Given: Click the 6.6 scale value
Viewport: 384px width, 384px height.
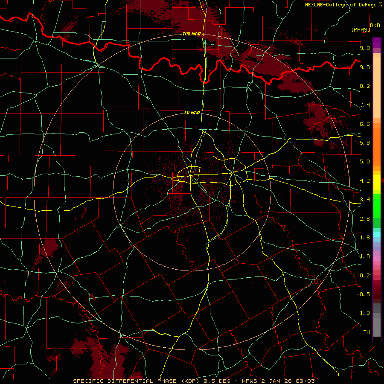Looking at the screenshot, I should click(365, 124).
